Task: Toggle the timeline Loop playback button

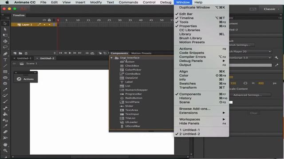Action: coord(92,53)
